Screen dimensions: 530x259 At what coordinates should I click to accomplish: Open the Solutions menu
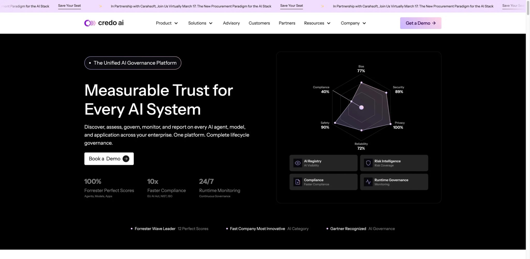(200, 23)
